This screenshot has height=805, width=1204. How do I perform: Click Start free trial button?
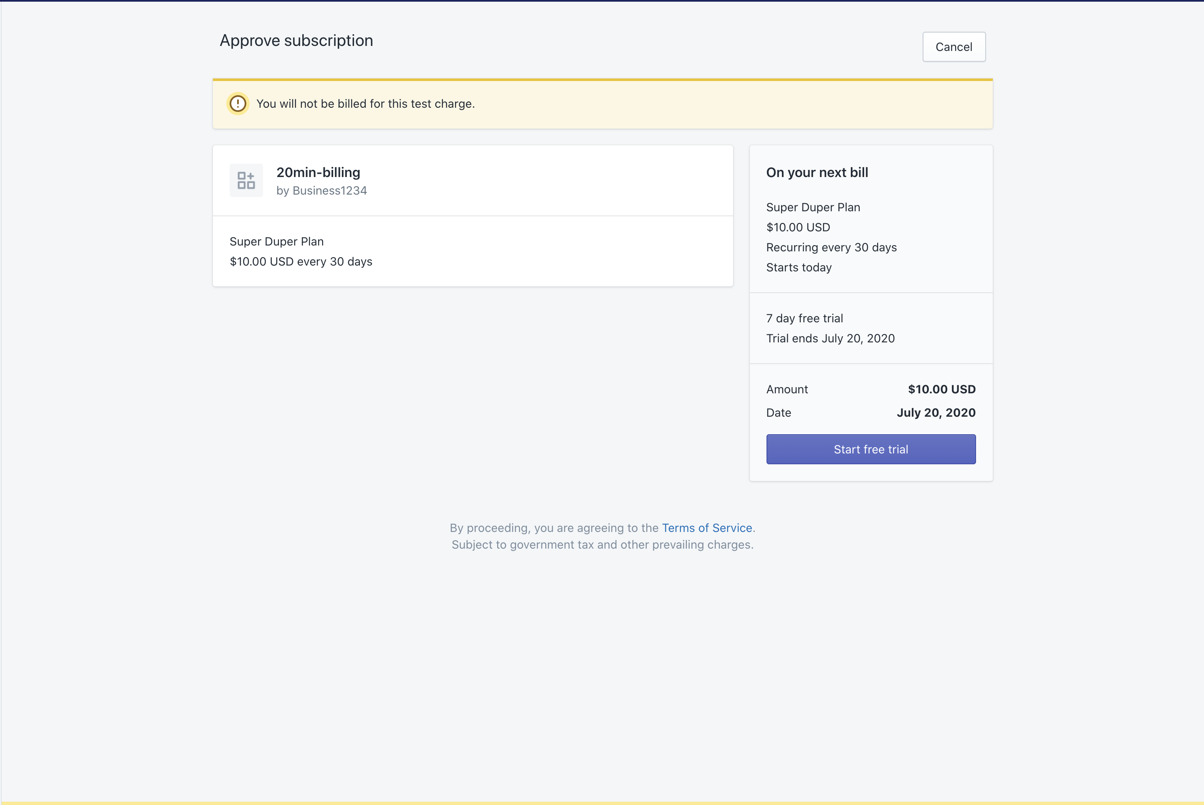871,449
